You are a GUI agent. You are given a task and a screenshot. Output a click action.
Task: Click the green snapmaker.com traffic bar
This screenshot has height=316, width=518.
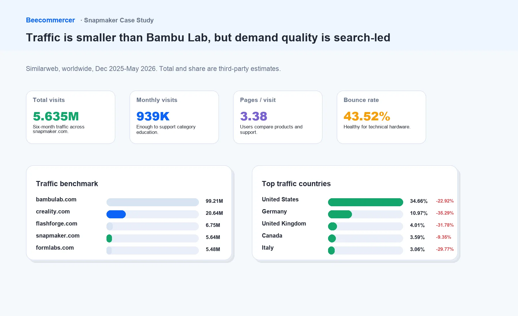(109, 238)
